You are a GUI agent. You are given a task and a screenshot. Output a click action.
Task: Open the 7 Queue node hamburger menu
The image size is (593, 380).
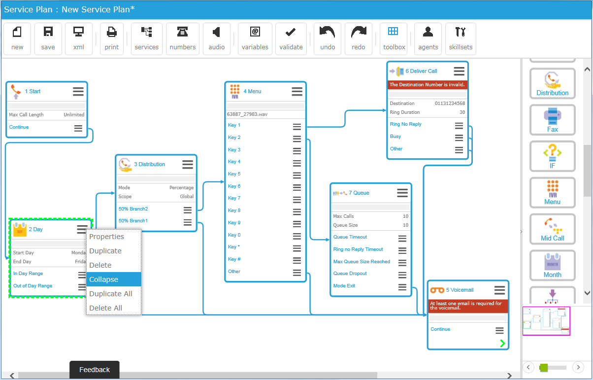tap(402, 193)
